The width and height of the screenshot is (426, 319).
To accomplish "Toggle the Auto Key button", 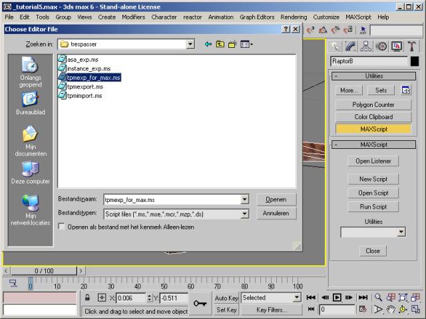I will [x=226, y=298].
